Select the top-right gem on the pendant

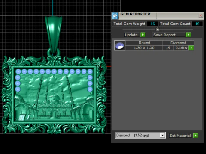tap(90, 71)
